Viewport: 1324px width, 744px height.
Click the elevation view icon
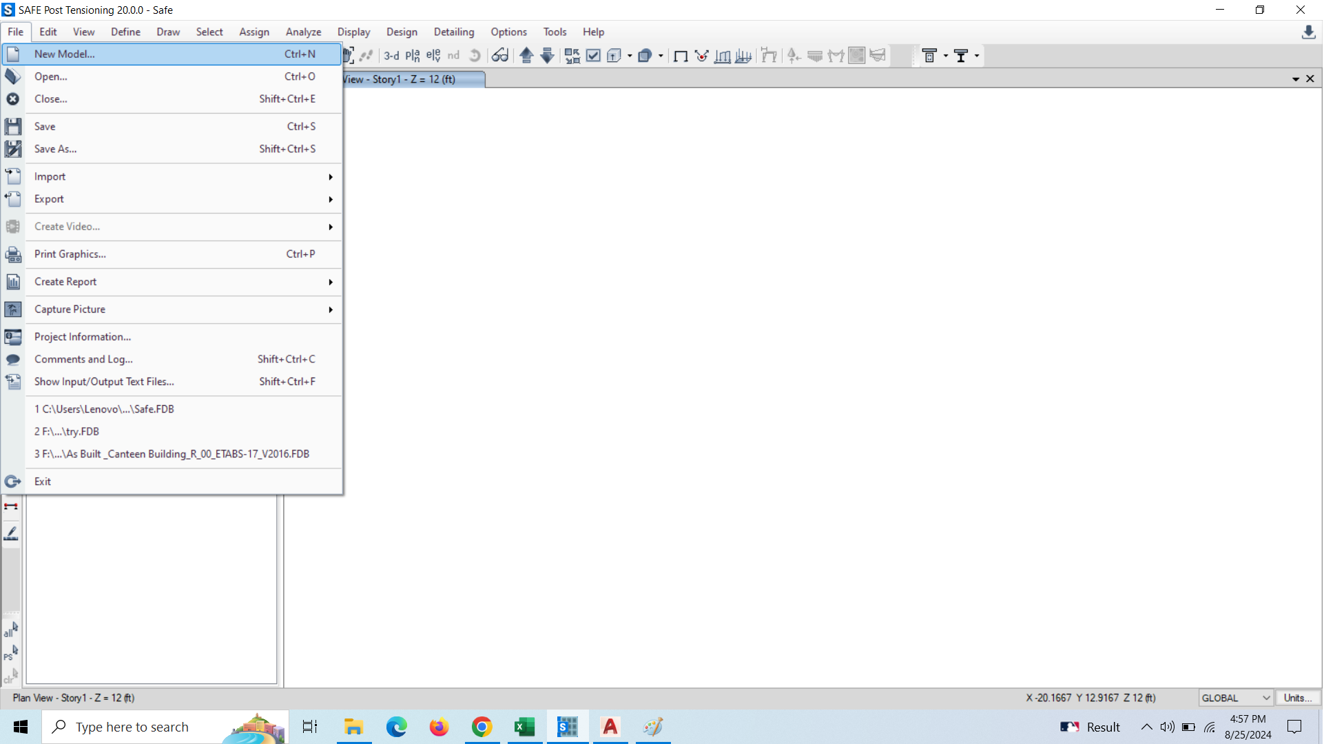click(x=434, y=56)
